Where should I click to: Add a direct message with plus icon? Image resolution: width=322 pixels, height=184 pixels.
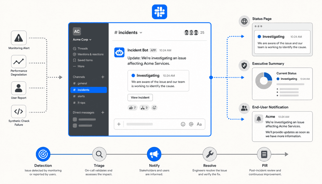tap(103, 112)
